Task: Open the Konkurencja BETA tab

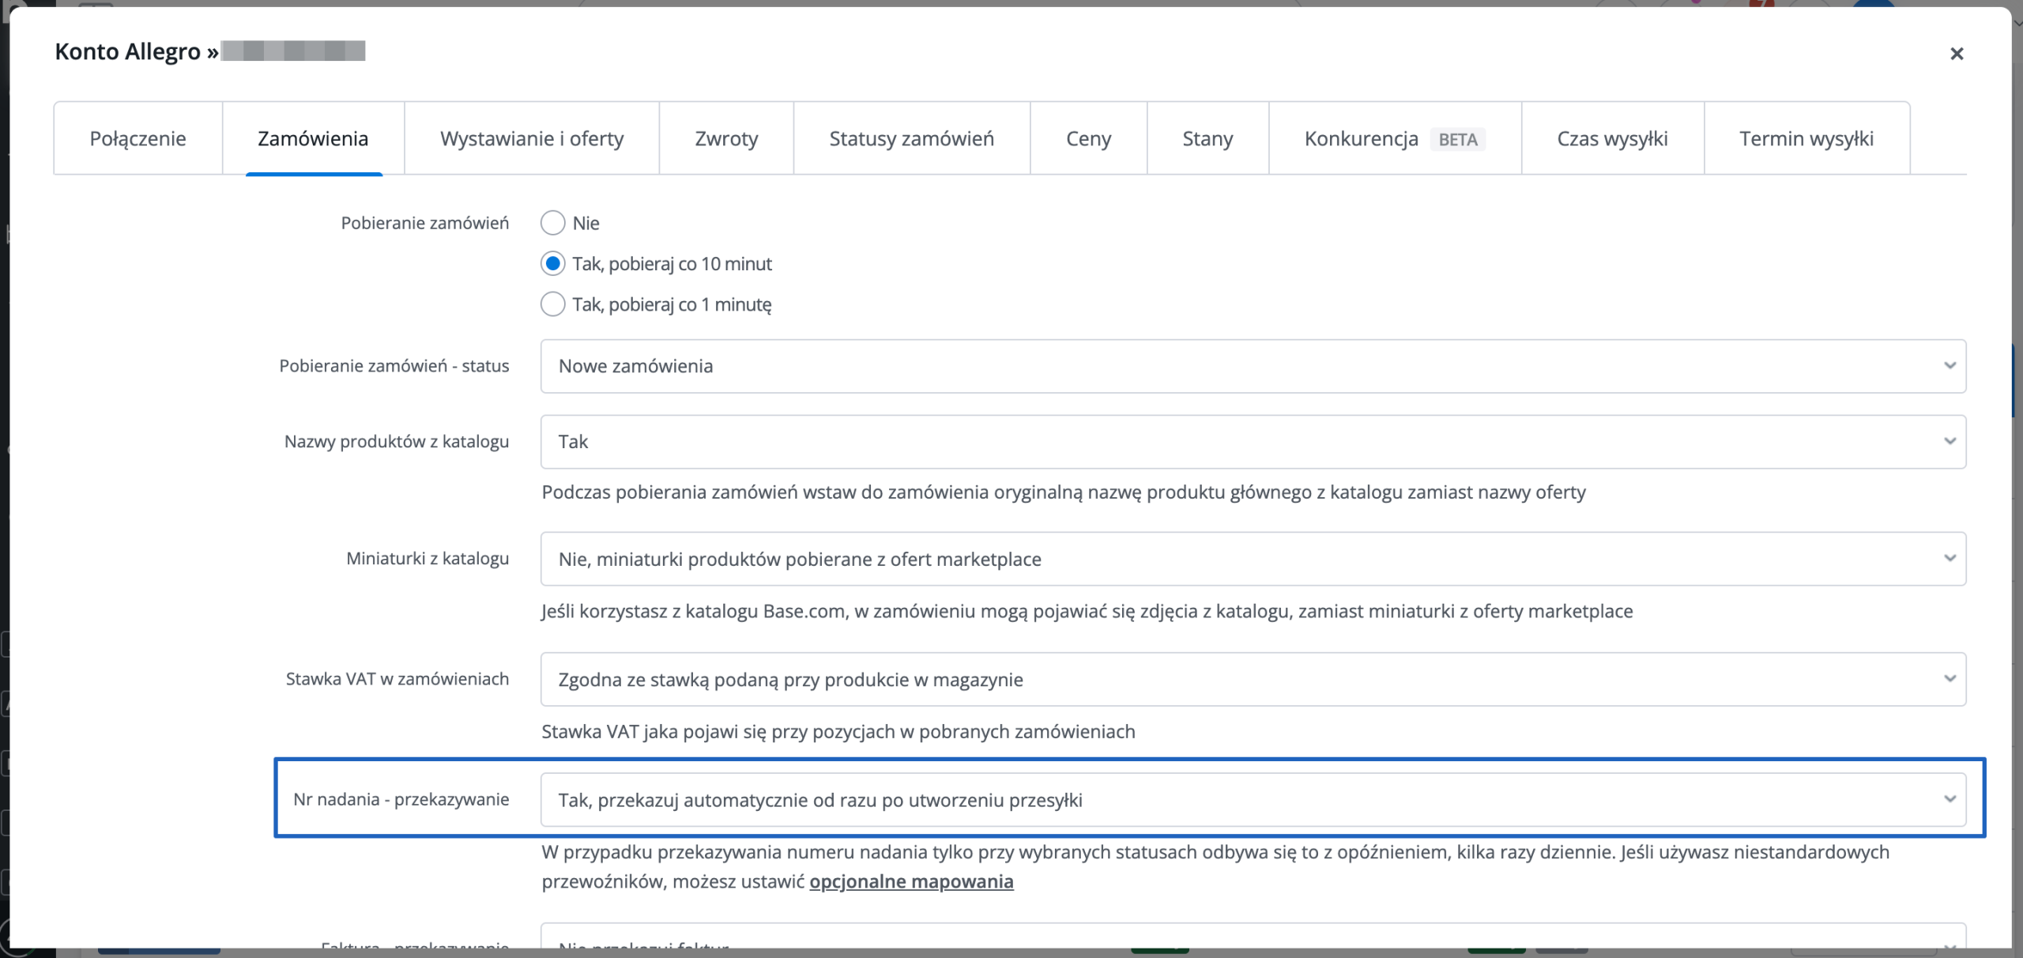Action: click(1395, 138)
